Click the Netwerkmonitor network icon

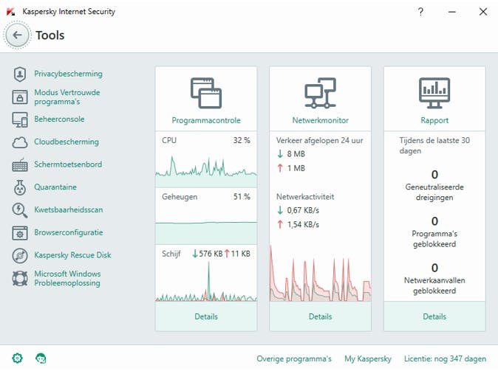pyautogui.click(x=320, y=92)
